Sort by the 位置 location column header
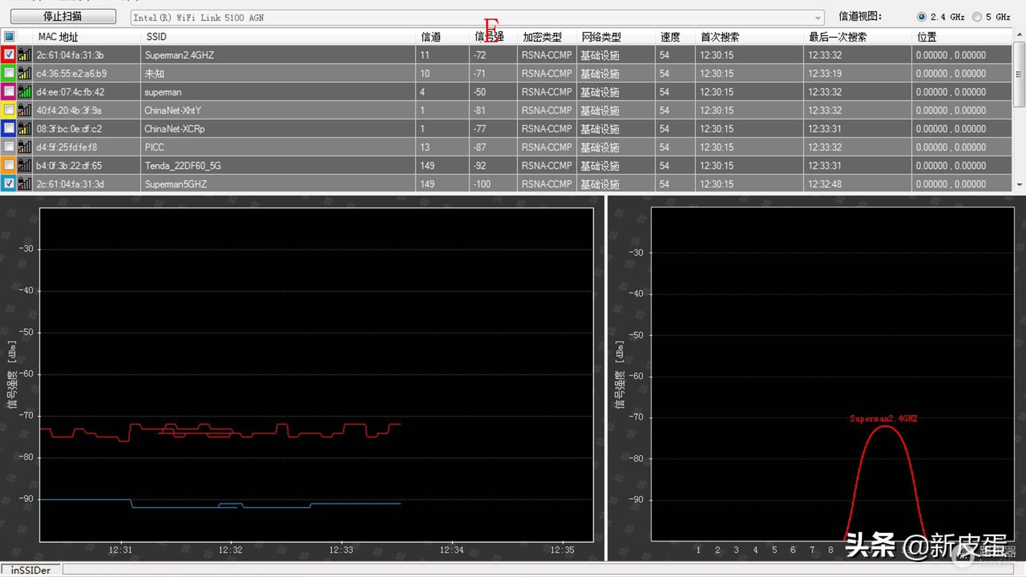 962,36
